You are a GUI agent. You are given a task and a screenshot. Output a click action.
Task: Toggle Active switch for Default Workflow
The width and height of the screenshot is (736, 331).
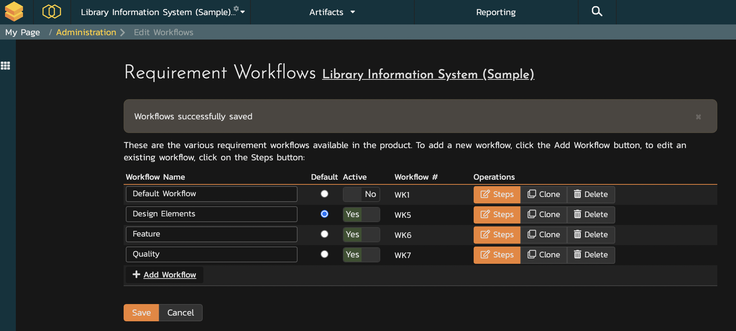click(361, 194)
